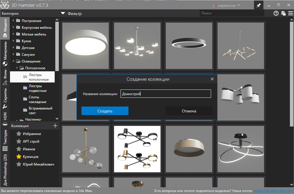Click the АРТ строй star icon

[19, 141]
